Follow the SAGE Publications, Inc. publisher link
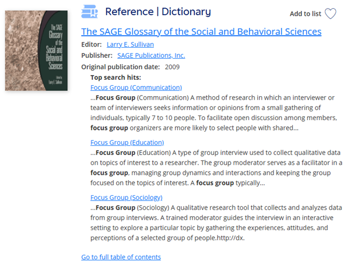 pyautogui.click(x=151, y=55)
